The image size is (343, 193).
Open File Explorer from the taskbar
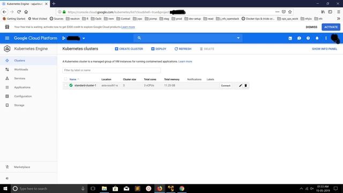[x=104, y=188]
